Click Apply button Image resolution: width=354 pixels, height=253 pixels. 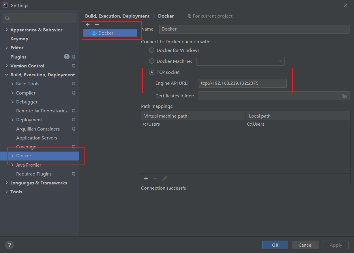pos(336,245)
